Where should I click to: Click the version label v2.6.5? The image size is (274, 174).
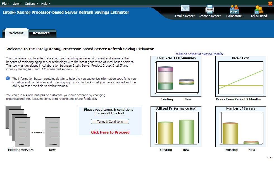click(x=270, y=158)
